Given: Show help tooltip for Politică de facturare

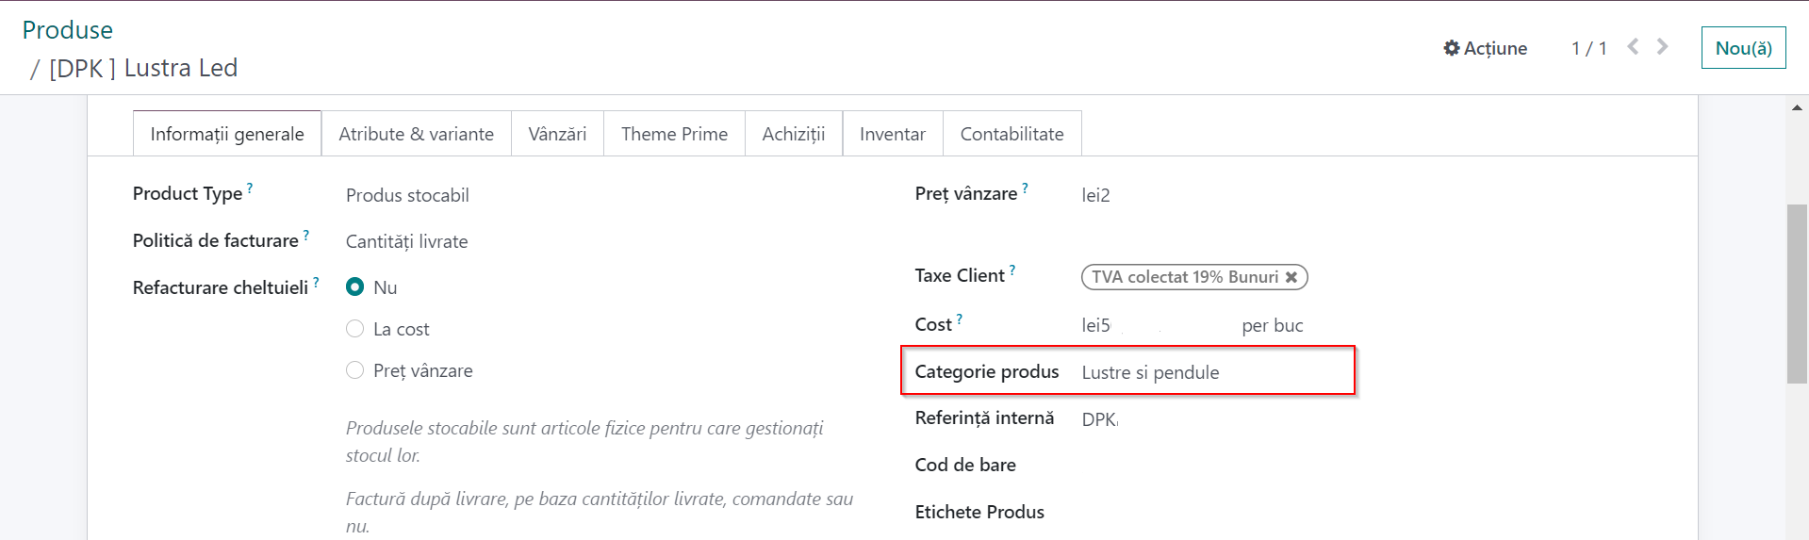Looking at the screenshot, I should [x=305, y=236].
